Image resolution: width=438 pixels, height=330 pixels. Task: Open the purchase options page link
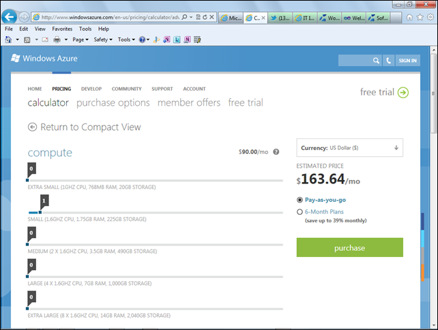(113, 103)
